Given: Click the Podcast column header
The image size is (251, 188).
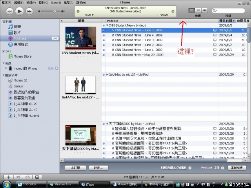Looking at the screenshot, I should click(x=162, y=21).
